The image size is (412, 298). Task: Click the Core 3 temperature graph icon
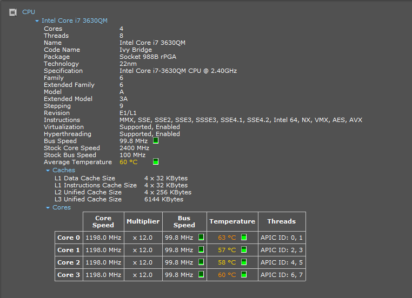(x=244, y=275)
